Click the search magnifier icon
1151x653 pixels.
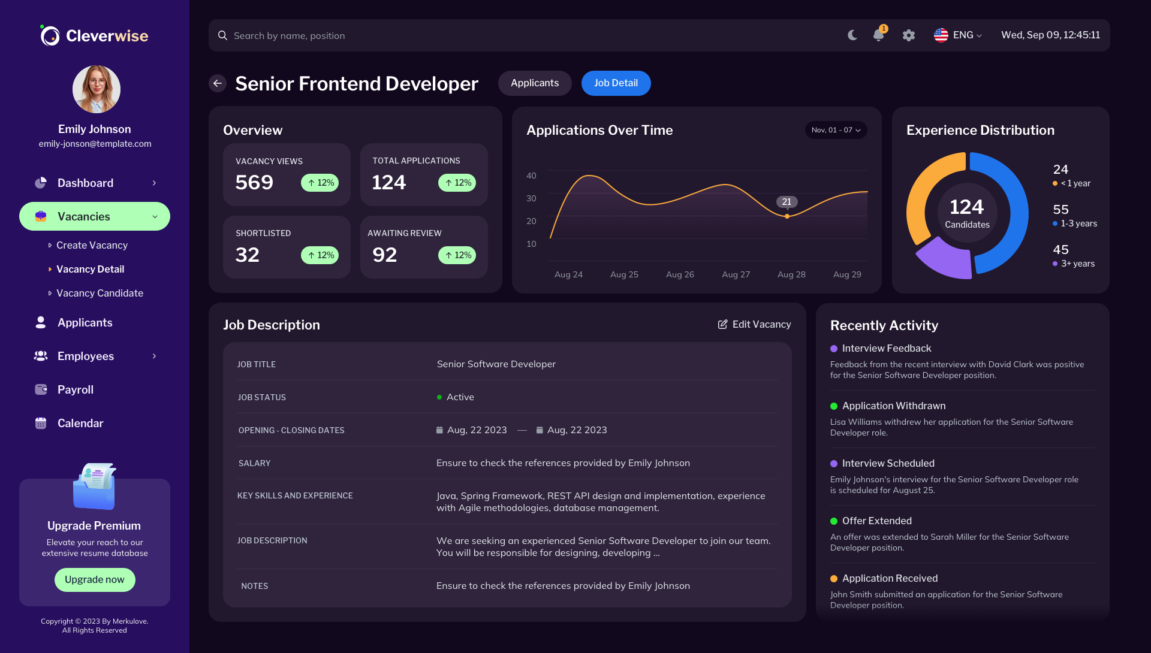(x=222, y=35)
